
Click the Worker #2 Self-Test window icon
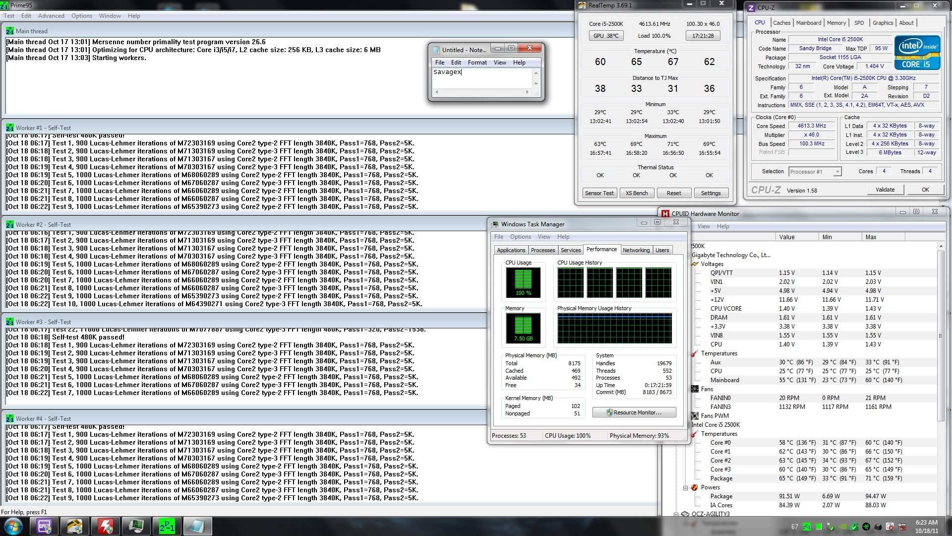pos(10,224)
